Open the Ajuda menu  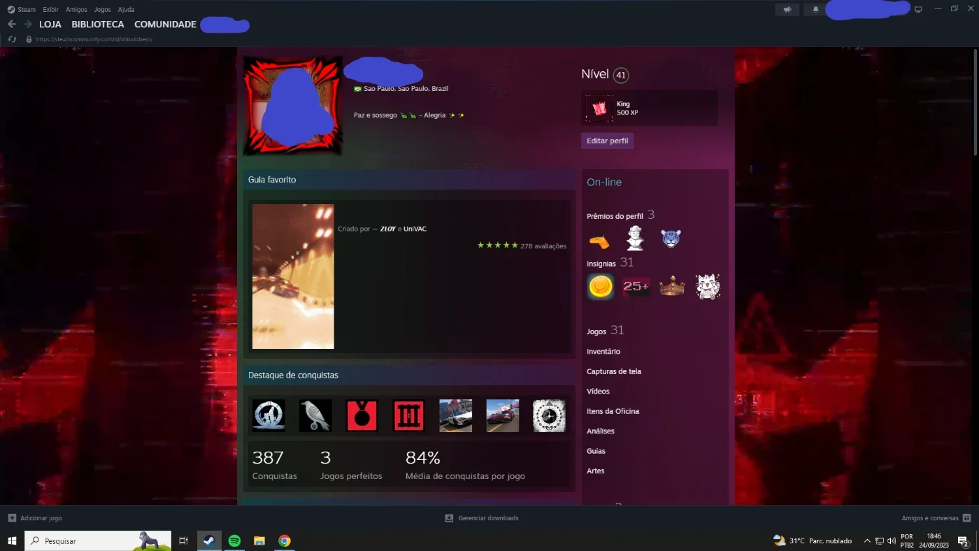point(126,10)
